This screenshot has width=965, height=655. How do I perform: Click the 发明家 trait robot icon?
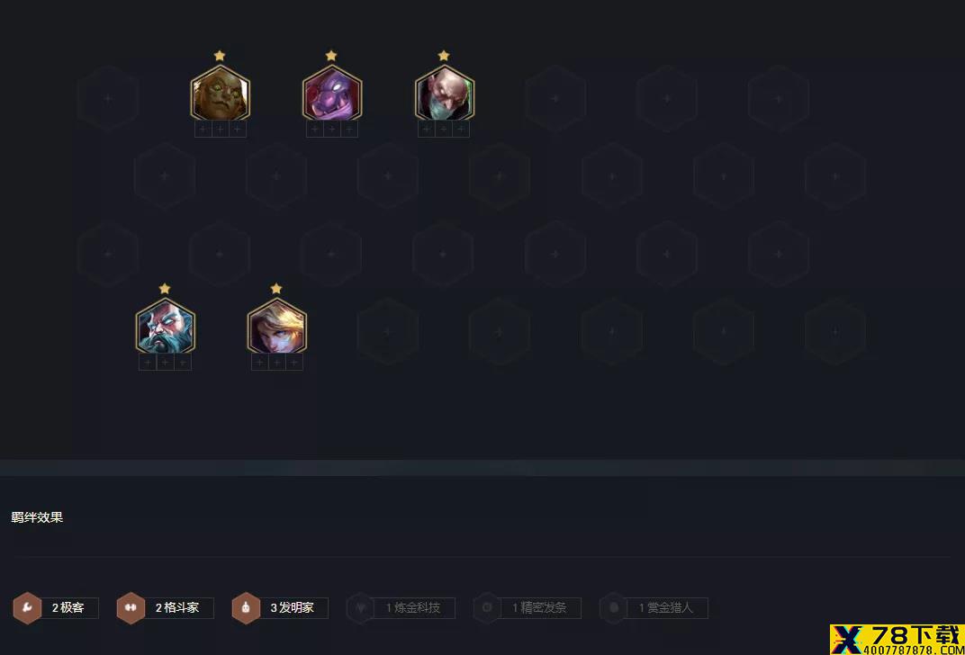[246, 607]
